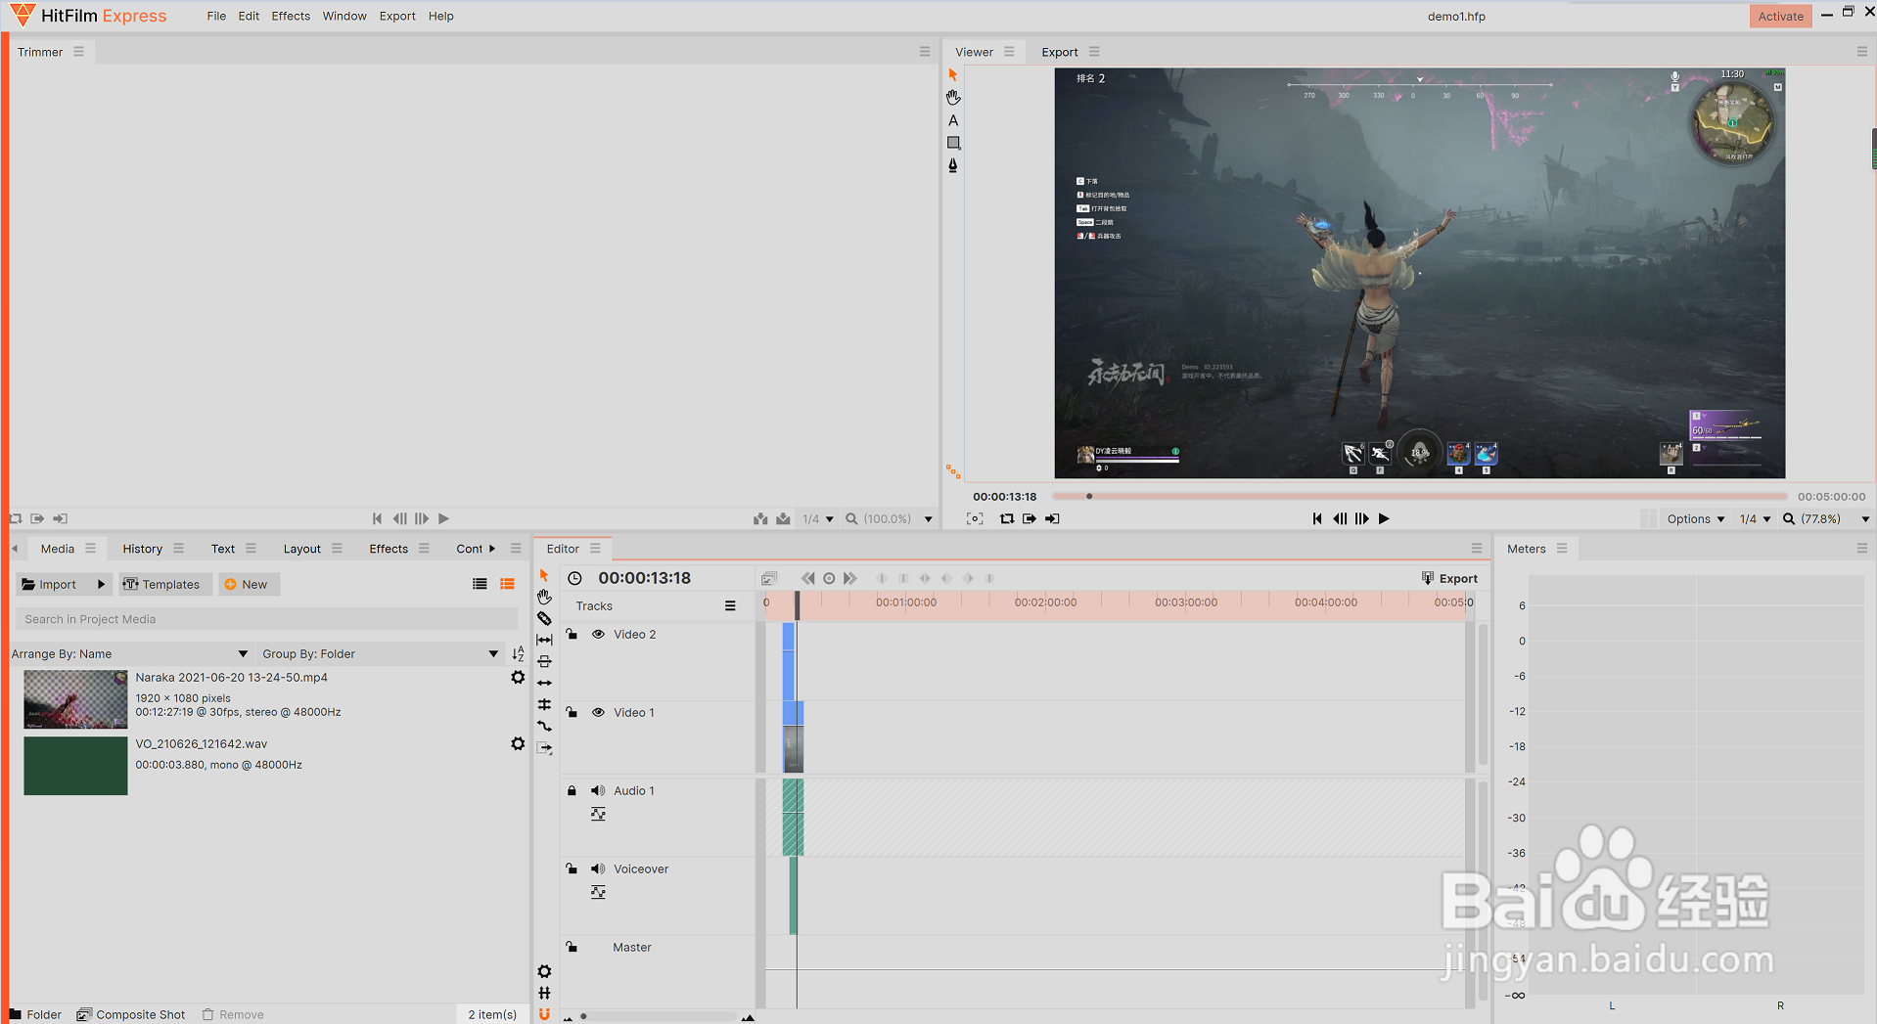1877x1024 pixels.
Task: Unlock the Audio 1 track
Action: (x=572, y=790)
